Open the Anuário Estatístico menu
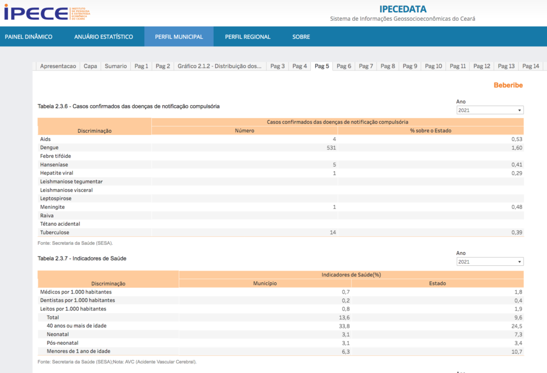 (104, 37)
